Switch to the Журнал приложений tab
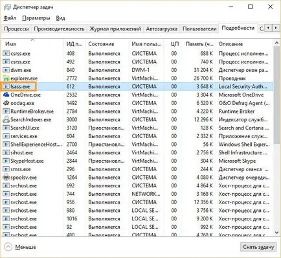This screenshot has height=258, width=281. point(115,29)
